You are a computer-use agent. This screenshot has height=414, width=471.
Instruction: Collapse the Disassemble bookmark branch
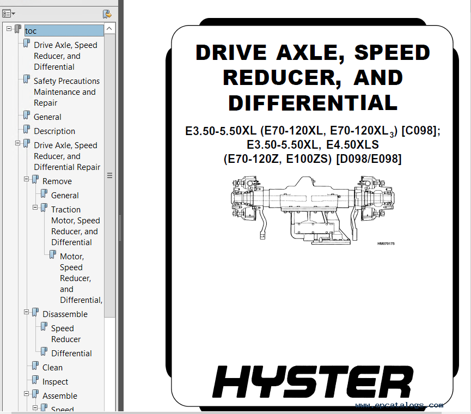pyautogui.click(x=27, y=312)
